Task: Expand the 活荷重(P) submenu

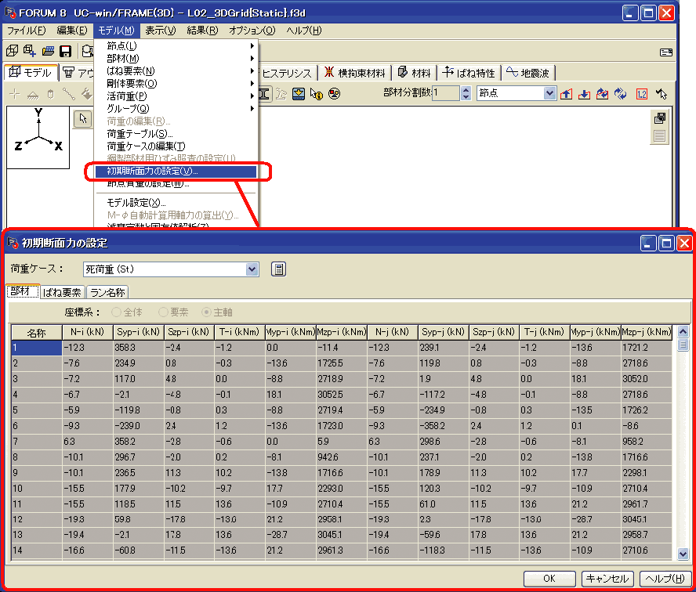Action: (x=176, y=96)
